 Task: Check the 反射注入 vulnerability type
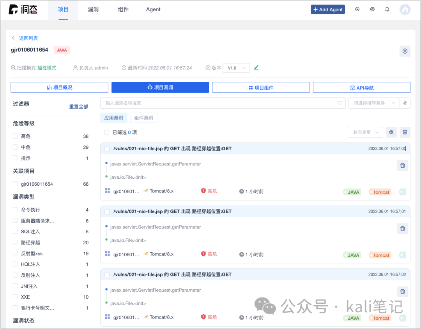point(15,275)
